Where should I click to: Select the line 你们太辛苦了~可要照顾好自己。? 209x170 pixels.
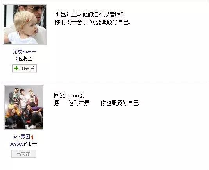click(93, 22)
